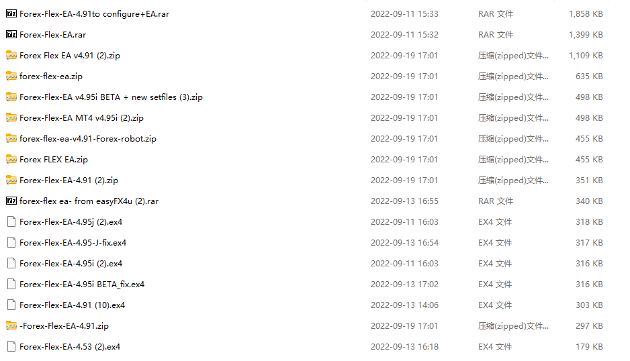The height and width of the screenshot is (361, 630).
Task: Click the 7z icon of Forex-Flex-EA-4.91to configure+EA.rar
Action: (11, 13)
